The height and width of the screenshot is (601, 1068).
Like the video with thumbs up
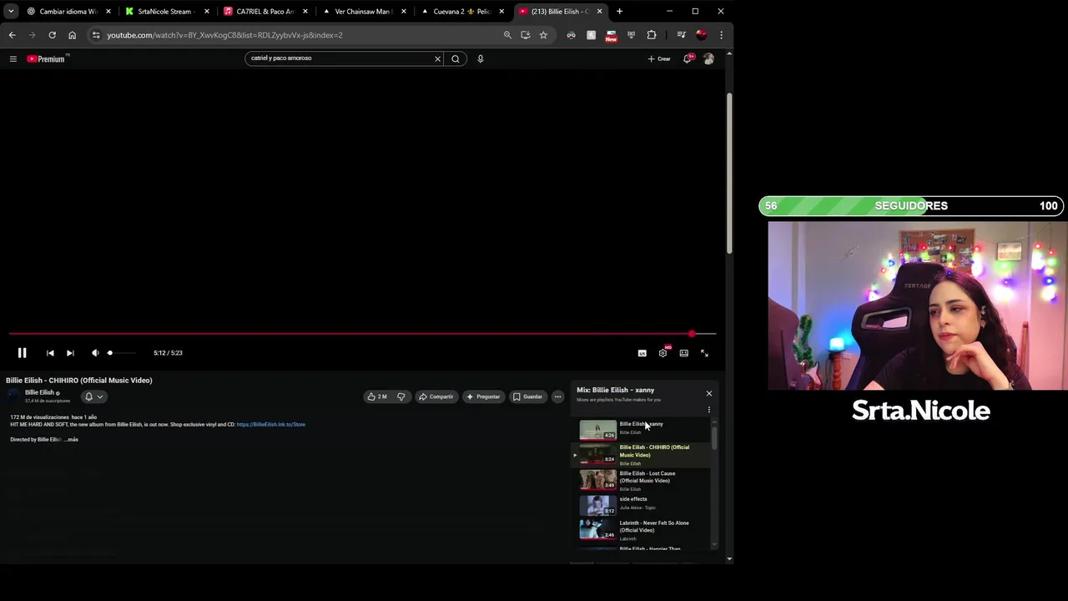[377, 396]
